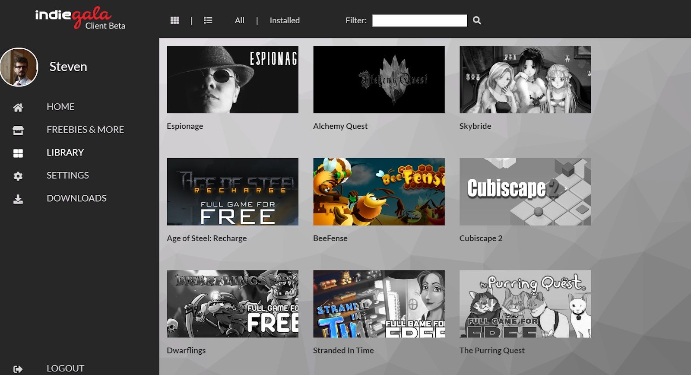The image size is (691, 375).
Task: Click the Alchemy Quest title text
Action: (340, 126)
